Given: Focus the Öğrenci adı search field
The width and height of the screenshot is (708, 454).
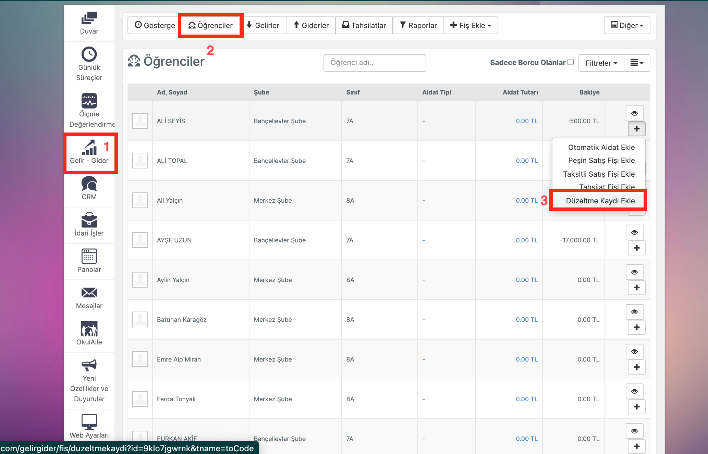Looking at the screenshot, I should 375,63.
